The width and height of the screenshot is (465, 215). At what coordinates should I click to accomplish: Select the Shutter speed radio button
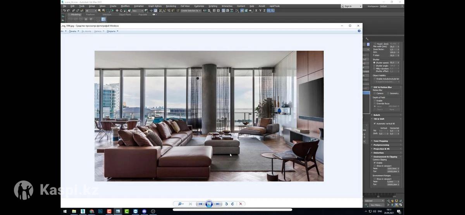(374, 62)
